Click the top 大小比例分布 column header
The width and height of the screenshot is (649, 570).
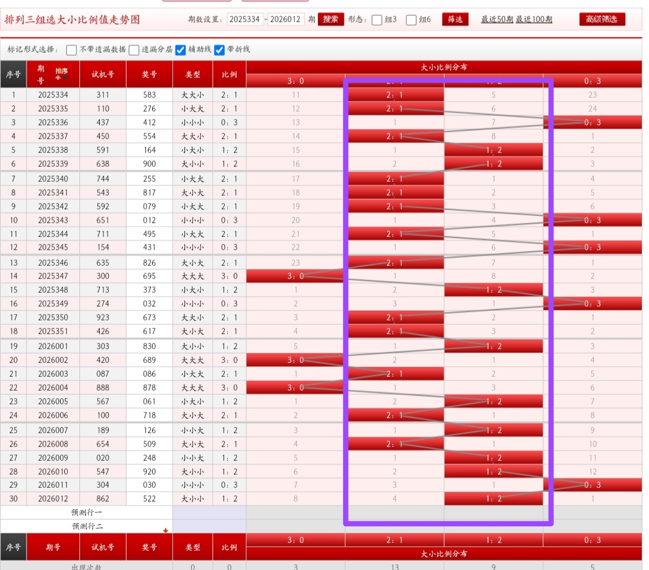pos(443,67)
